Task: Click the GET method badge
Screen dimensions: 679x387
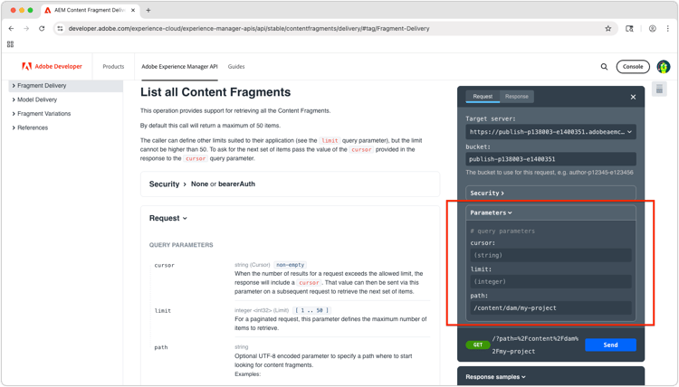Action: 478,345
